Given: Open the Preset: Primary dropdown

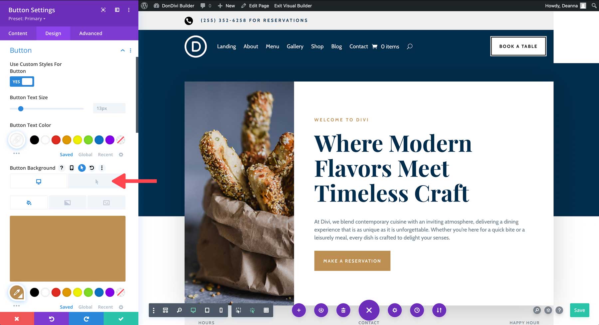Looking at the screenshot, I should (x=27, y=19).
